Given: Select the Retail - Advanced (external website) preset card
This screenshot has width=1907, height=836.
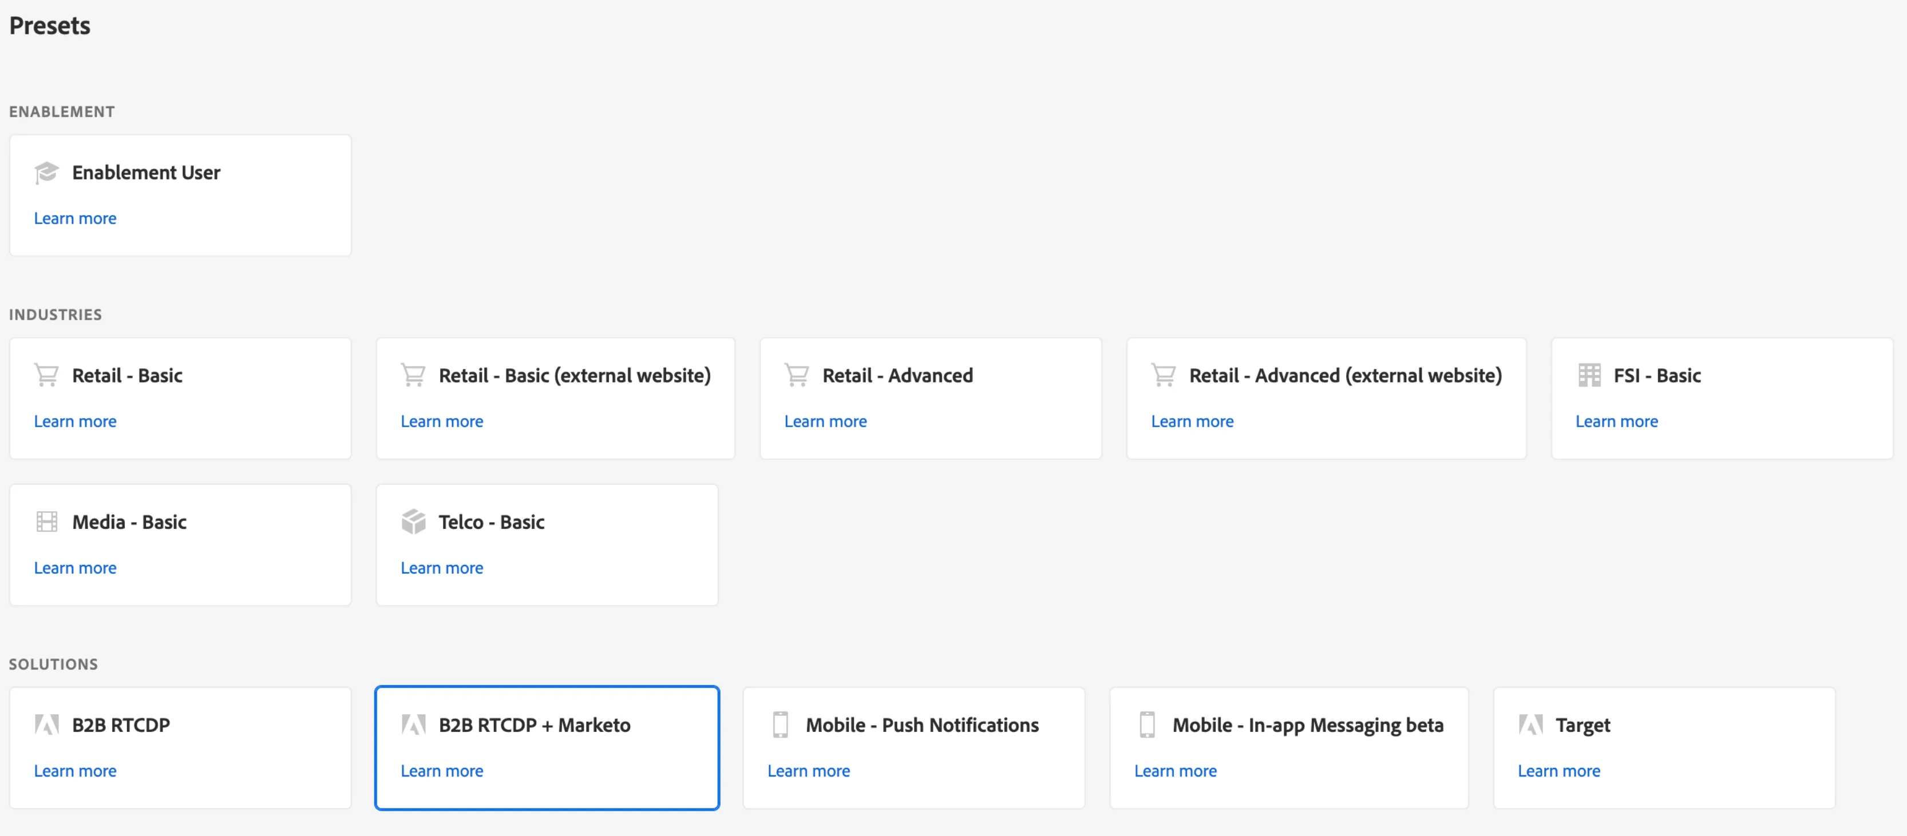Looking at the screenshot, I should coord(1326,398).
